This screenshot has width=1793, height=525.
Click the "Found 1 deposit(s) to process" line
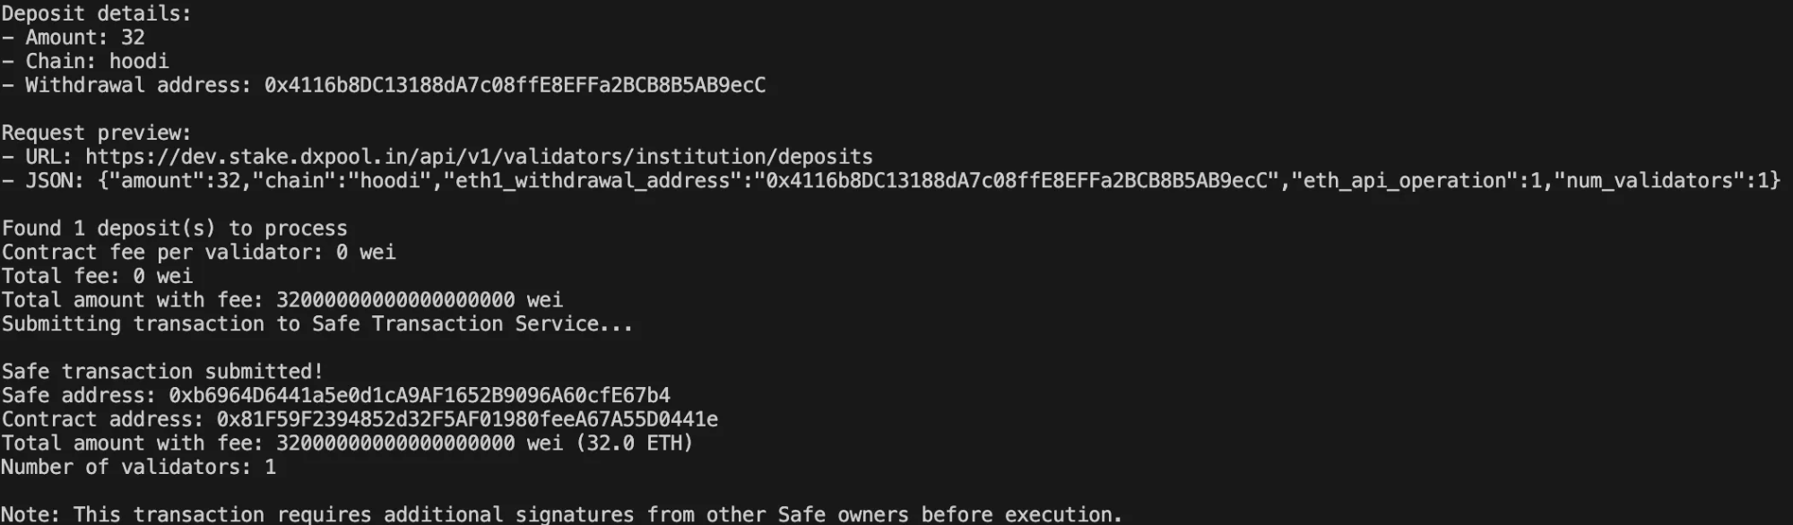[174, 228]
